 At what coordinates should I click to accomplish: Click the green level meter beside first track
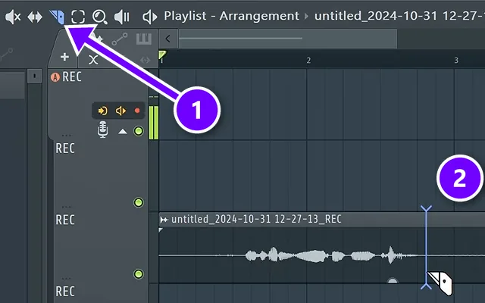pyautogui.click(x=154, y=123)
